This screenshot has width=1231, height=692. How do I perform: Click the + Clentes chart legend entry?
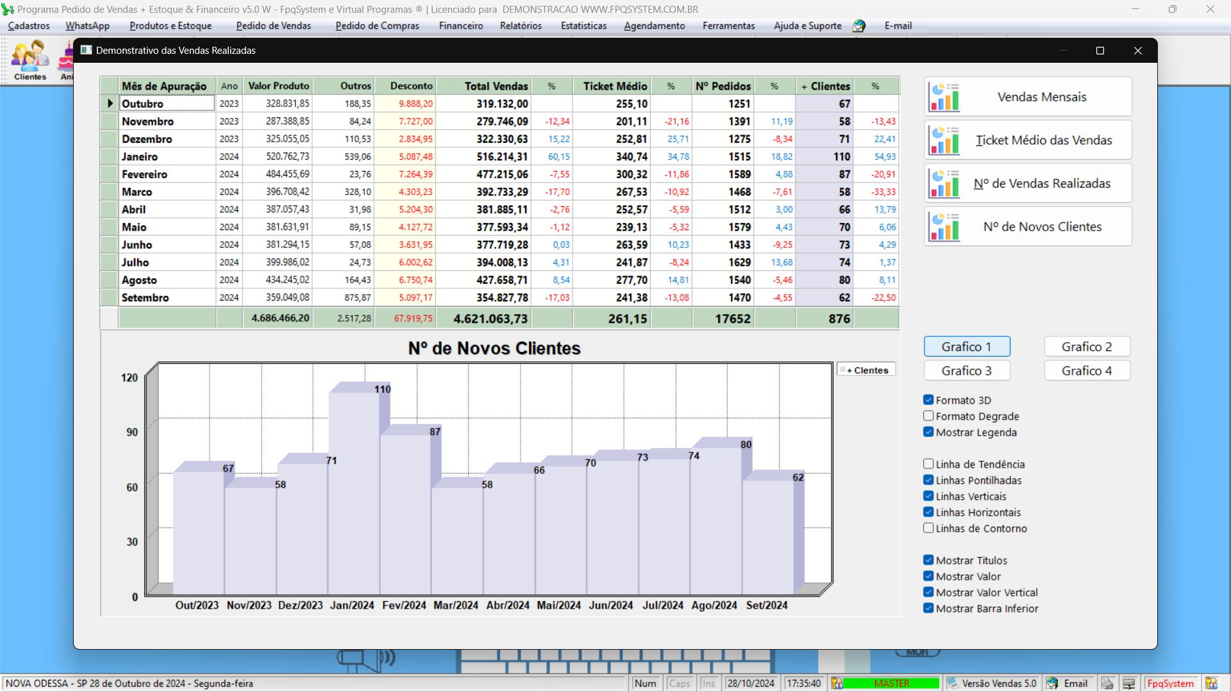[x=866, y=370]
